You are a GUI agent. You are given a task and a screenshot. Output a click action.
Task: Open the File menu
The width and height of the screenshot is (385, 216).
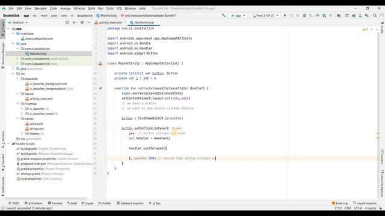tap(11, 8)
